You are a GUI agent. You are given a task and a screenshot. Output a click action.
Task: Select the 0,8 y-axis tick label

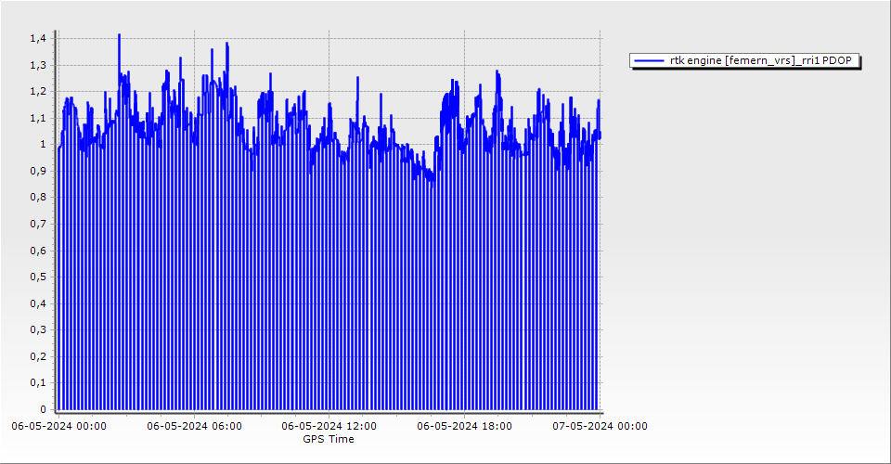[37, 198]
